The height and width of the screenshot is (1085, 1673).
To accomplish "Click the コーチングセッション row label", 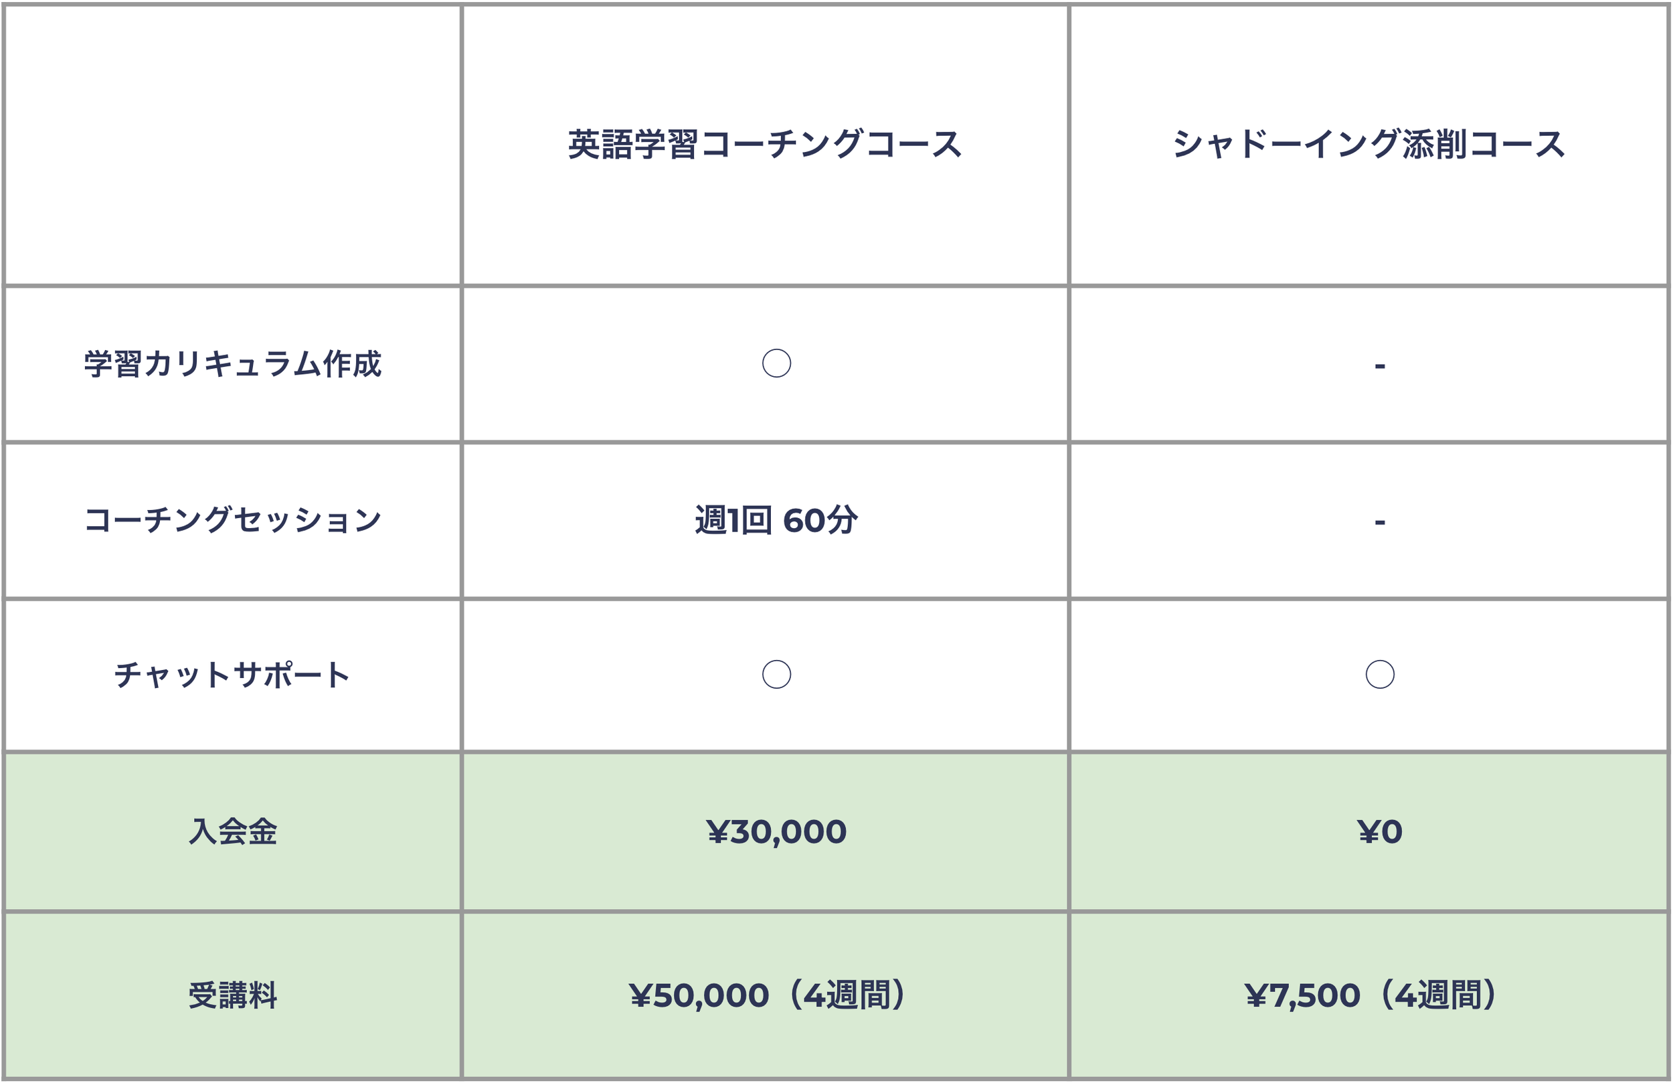I will [233, 519].
